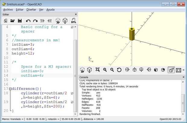Click console line Facets: 208

click(x=91, y=108)
